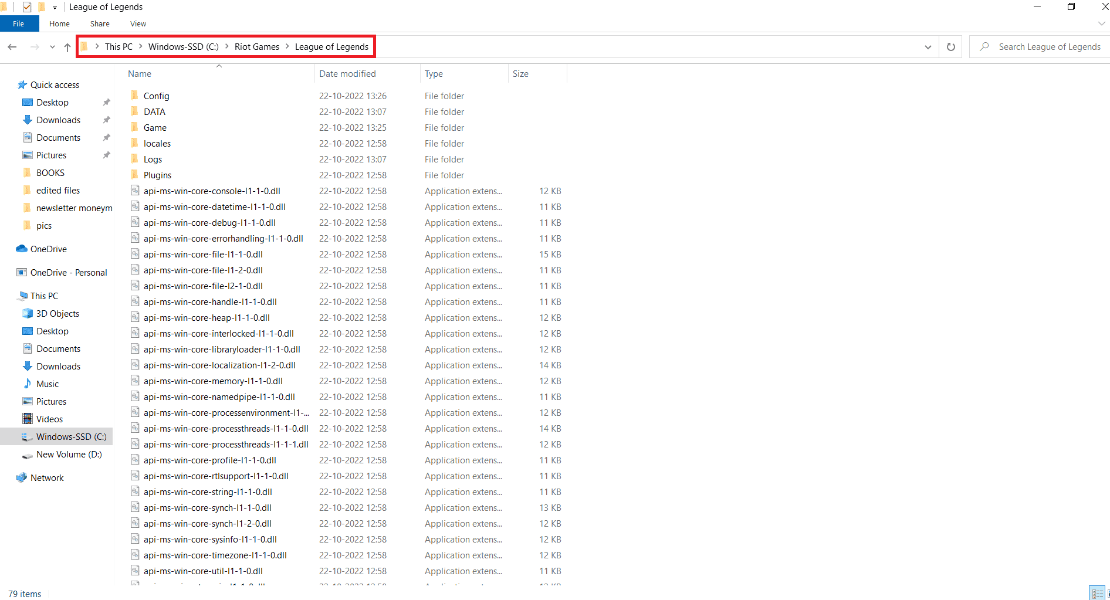Open the Home ribbon tab
1110x600 pixels.
59,23
